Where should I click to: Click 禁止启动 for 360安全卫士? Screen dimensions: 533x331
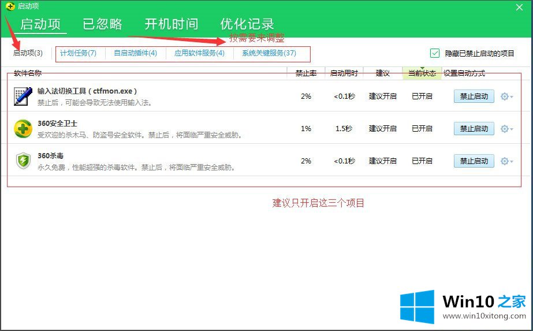[474, 129]
